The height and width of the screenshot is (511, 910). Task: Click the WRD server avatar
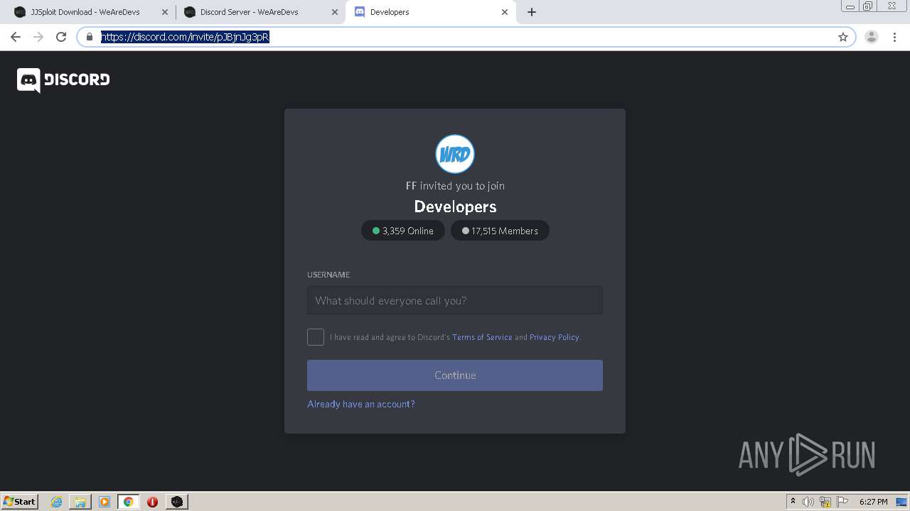click(x=455, y=154)
